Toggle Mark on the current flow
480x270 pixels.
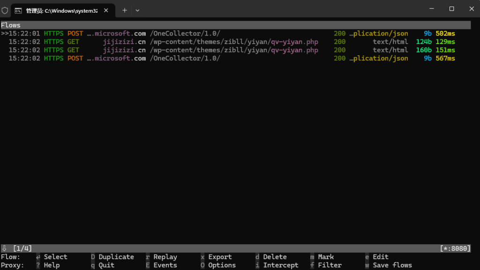325,257
